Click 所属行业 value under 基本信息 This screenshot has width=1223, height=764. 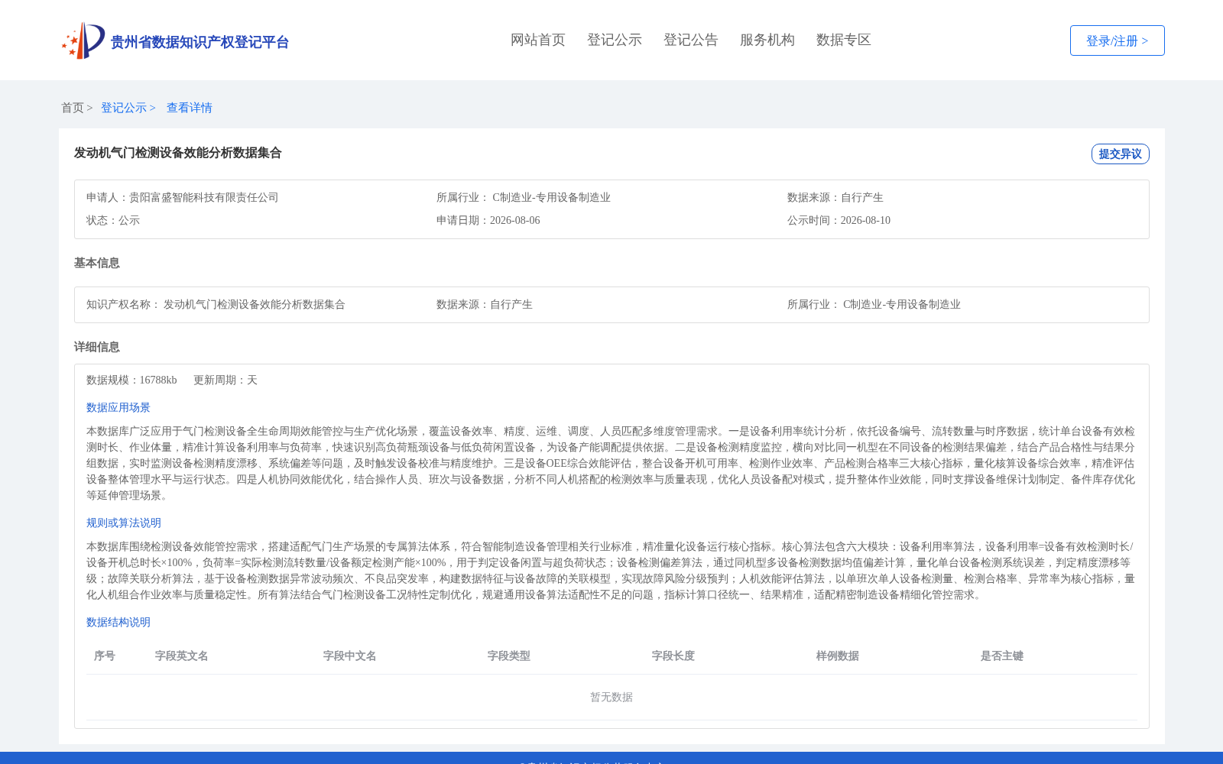coord(902,304)
